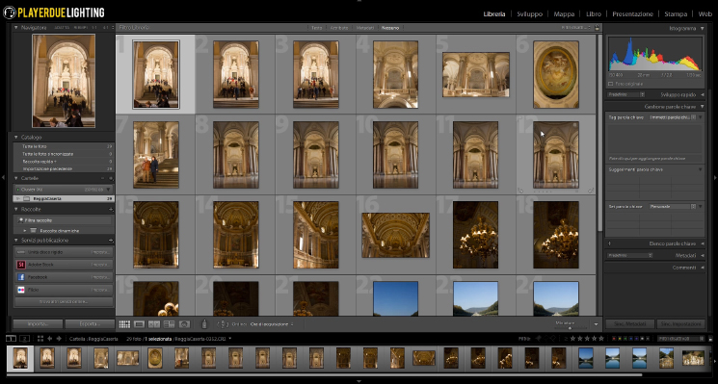Collapse the Raccolte panel

point(16,210)
